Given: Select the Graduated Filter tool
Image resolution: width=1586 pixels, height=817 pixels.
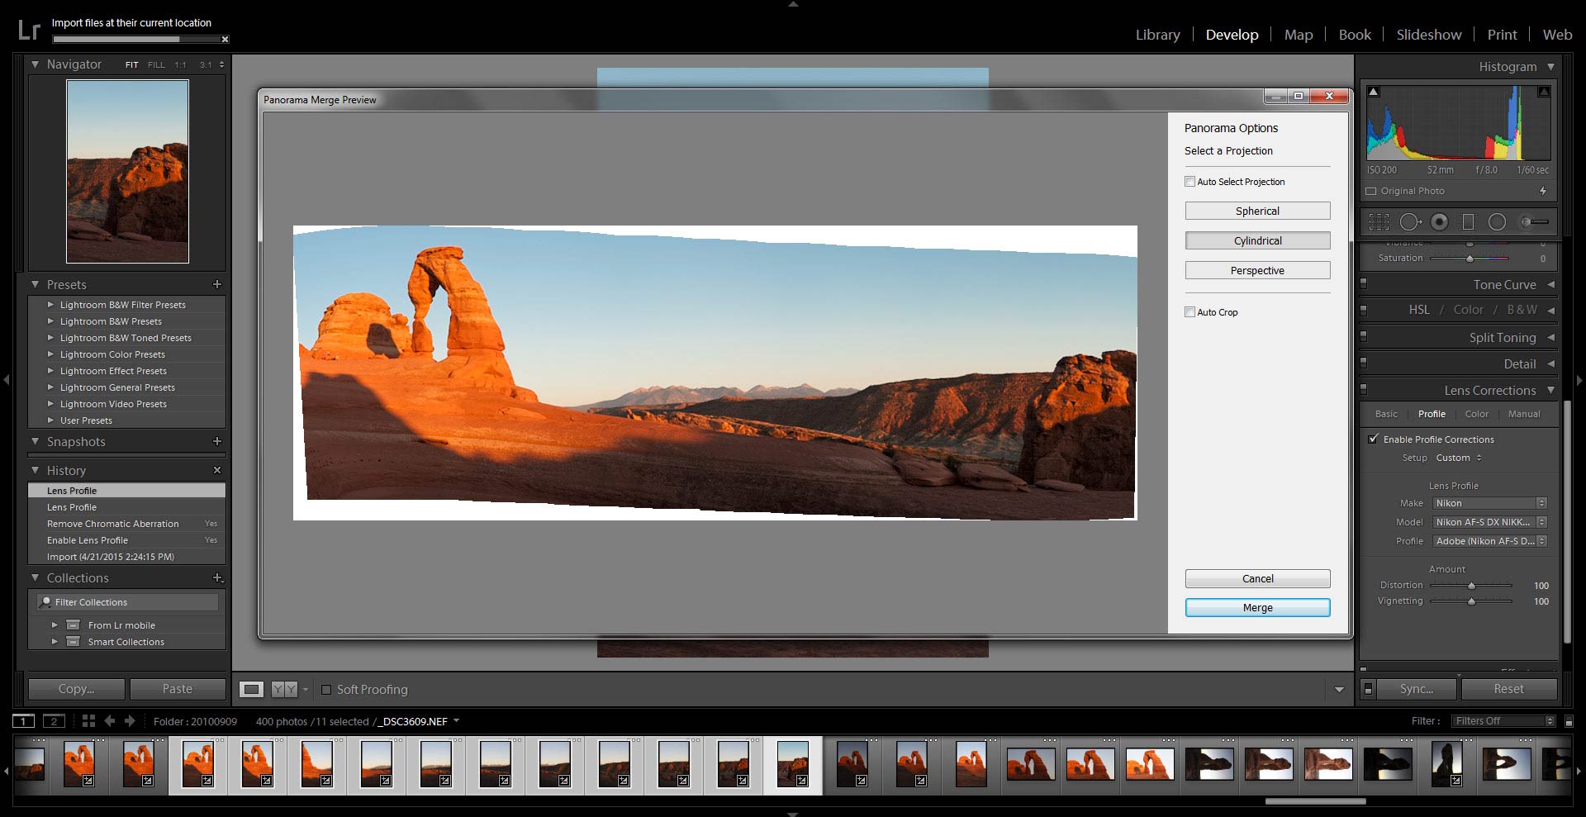Looking at the screenshot, I should pos(1468,221).
